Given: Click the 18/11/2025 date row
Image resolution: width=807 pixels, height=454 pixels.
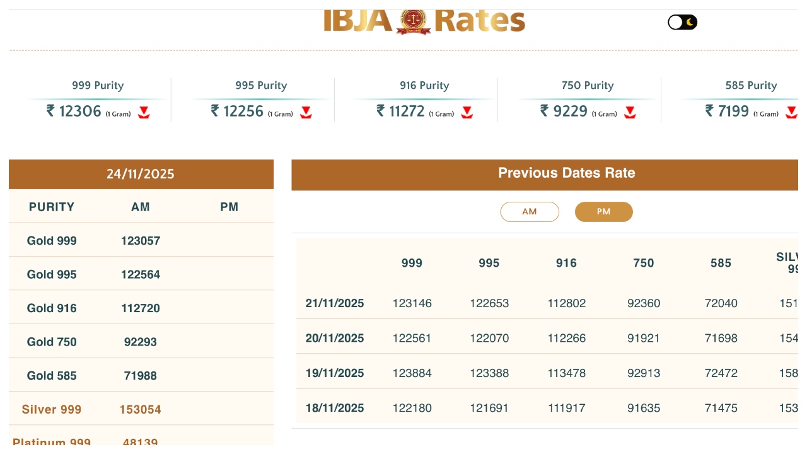Looking at the screenshot, I should click(335, 408).
